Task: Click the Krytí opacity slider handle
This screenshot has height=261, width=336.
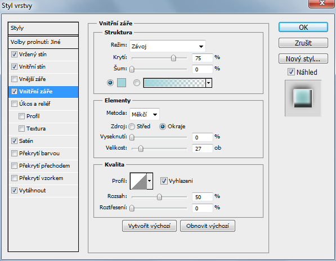Action: point(173,58)
